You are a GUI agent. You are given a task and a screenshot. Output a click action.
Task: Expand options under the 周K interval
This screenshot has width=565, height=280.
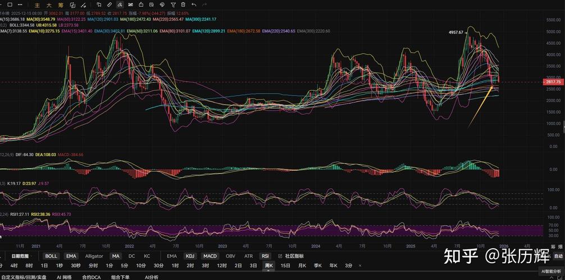(x=268, y=265)
